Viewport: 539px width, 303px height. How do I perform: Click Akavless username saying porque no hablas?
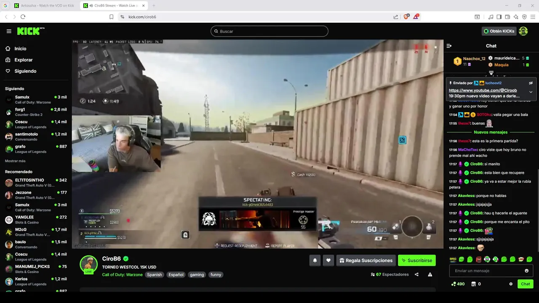pos(467,196)
